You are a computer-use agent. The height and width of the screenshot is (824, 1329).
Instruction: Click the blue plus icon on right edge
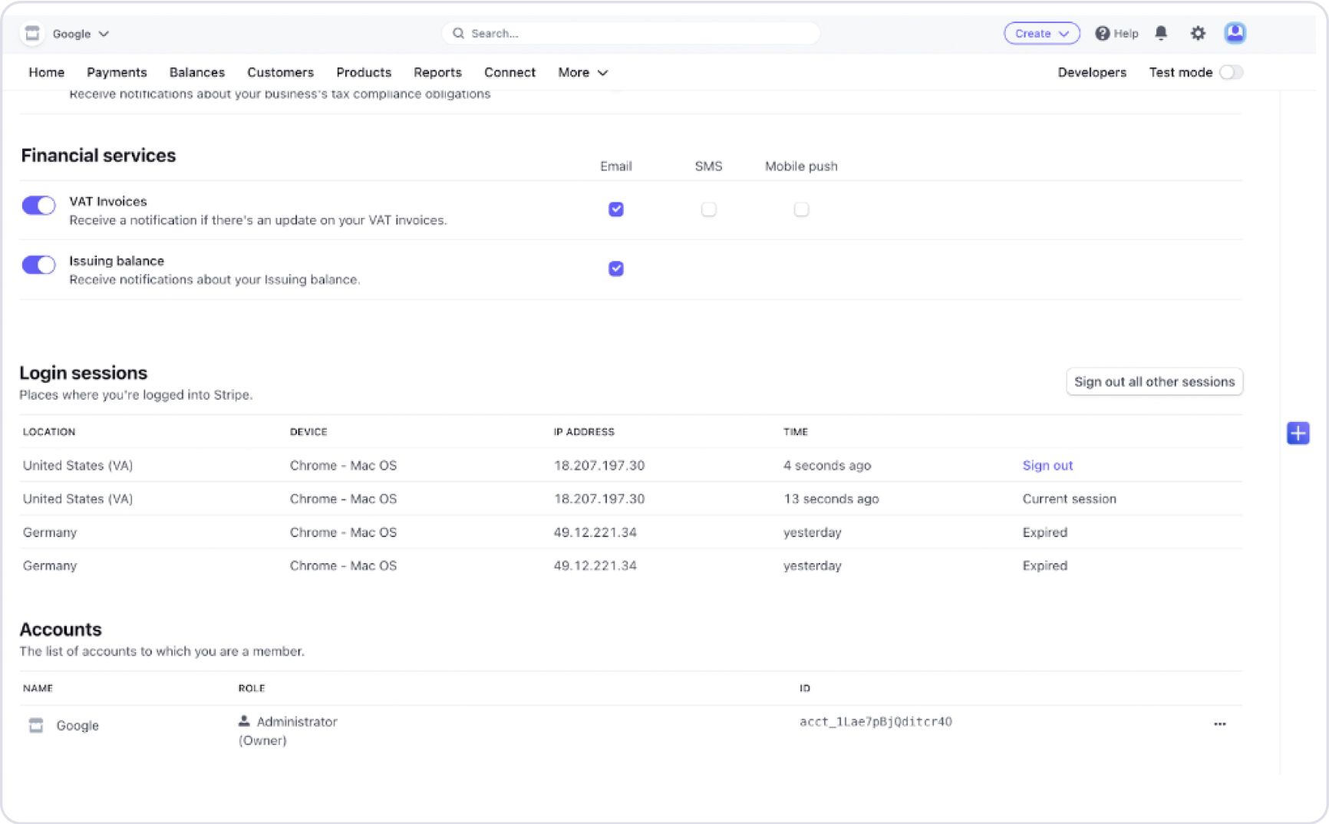[x=1298, y=433]
